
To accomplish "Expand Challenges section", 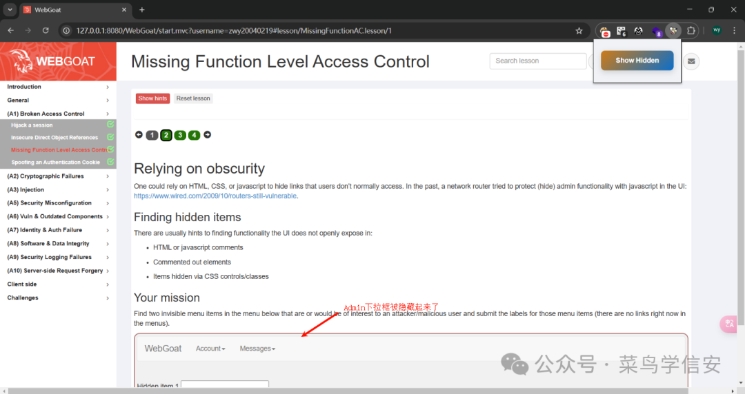I will (58, 298).
